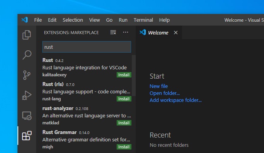The image size is (264, 153).
Task: Click 'Alternative grammar definition set' description
Action: (x=86, y=139)
